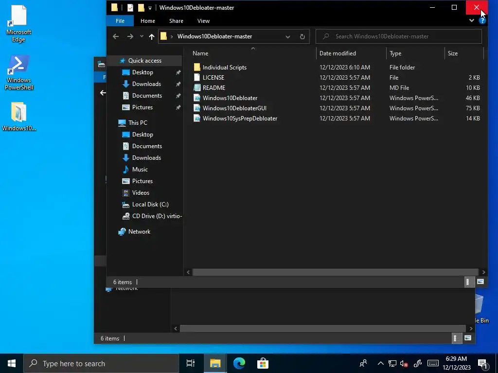Open recent locations dropdown arrow
Image resolution: width=498 pixels, height=373 pixels.
[x=142, y=36]
